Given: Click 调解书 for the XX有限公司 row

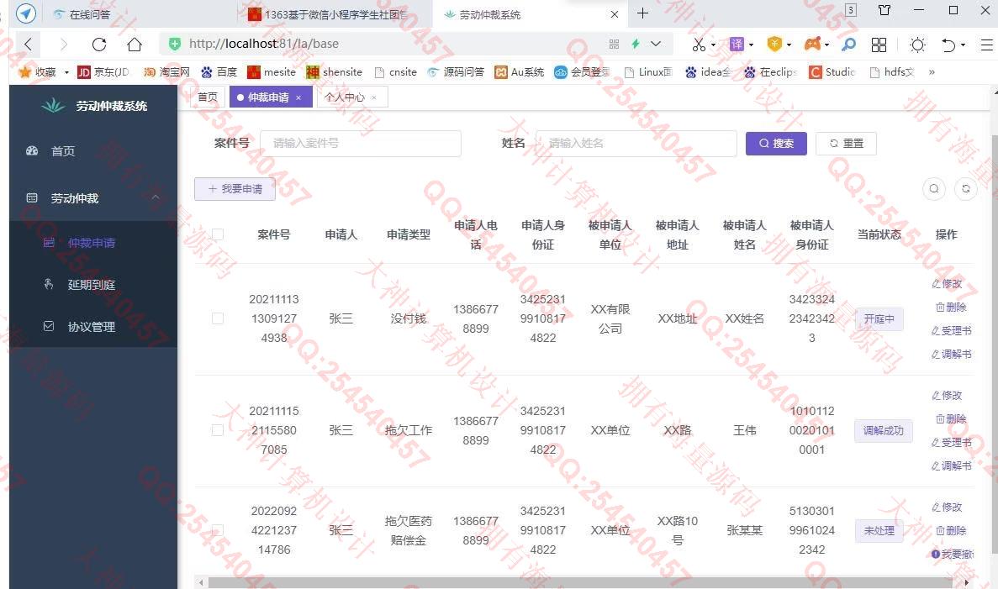Looking at the screenshot, I should pos(951,355).
